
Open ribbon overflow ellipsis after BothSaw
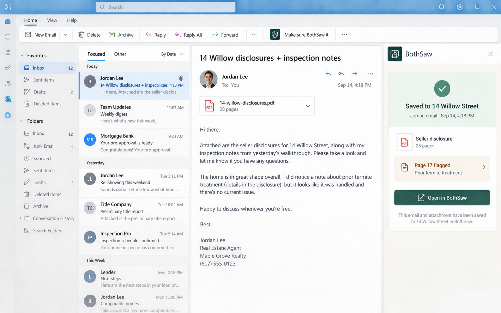(345, 35)
